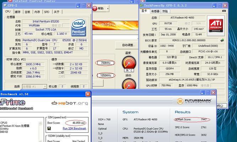
Task: Click the Intel Pentium logo in CPU-Z
Action: pyautogui.click(x=79, y=28)
